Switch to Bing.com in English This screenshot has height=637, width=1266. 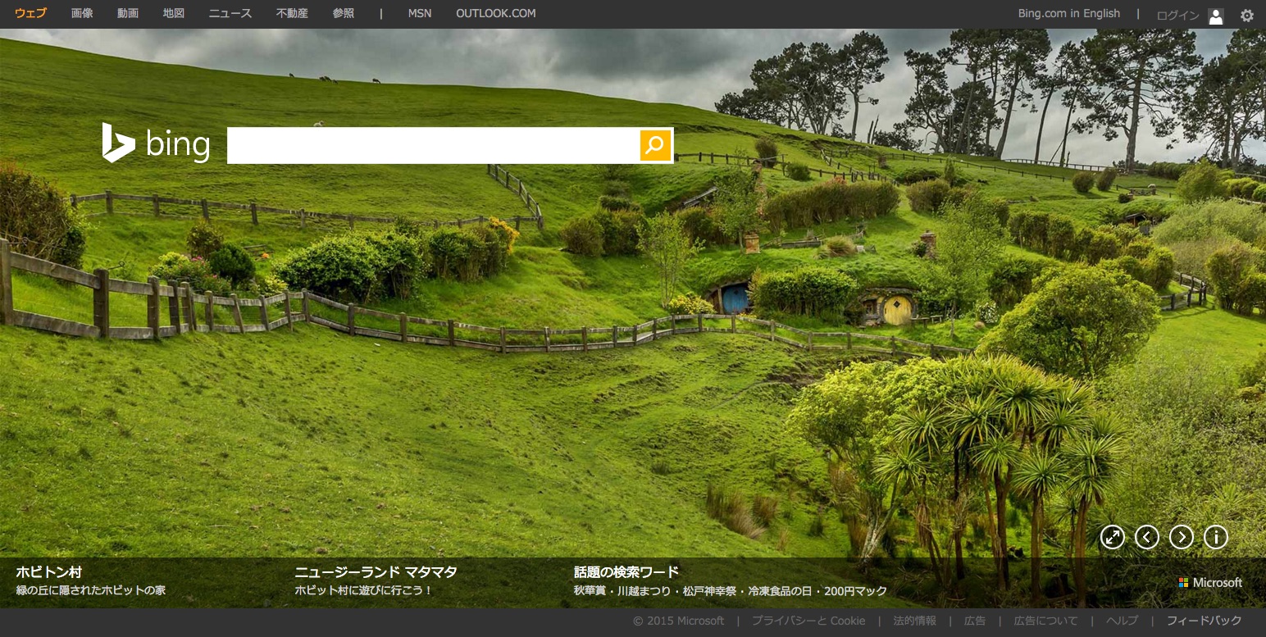pos(1068,14)
